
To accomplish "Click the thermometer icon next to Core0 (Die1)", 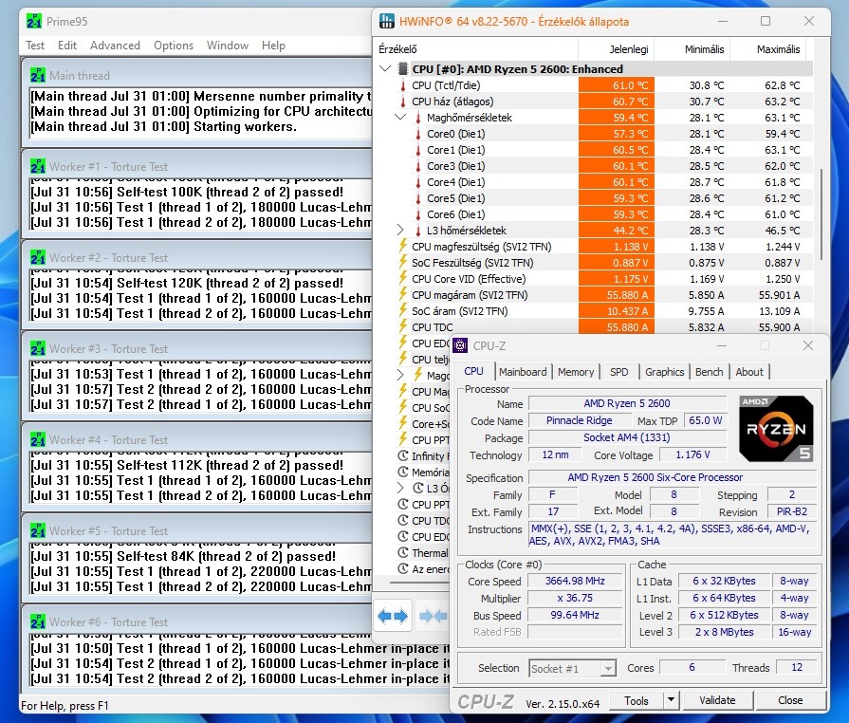I will [x=418, y=133].
